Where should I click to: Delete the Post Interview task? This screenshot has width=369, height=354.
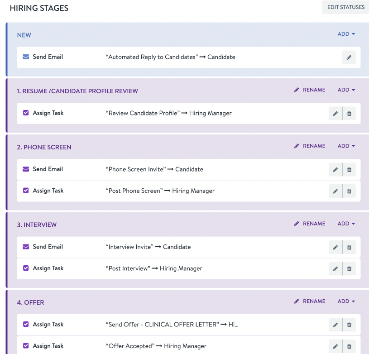(x=349, y=268)
